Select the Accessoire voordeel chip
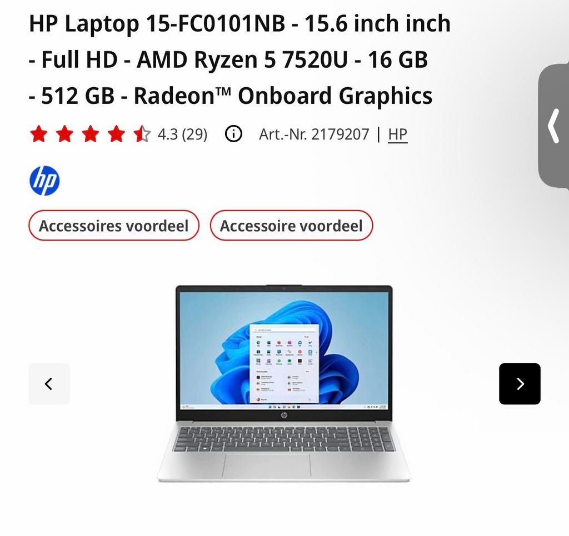The image size is (569, 536). pyautogui.click(x=291, y=226)
